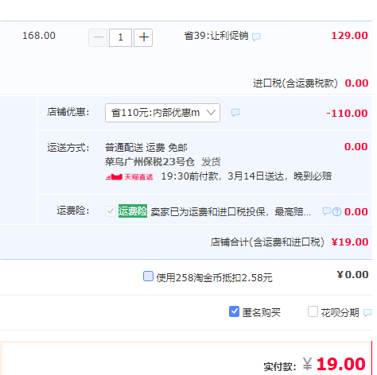
Task: Click the green 运费险 badge
Action: [x=133, y=211]
